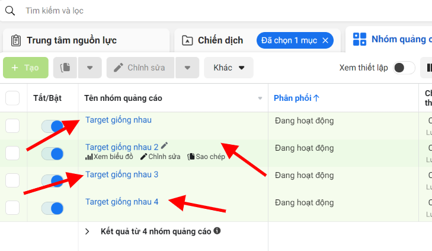Click info icon beside Kết quả từ 4 nhóm quảng cáo

(217, 231)
